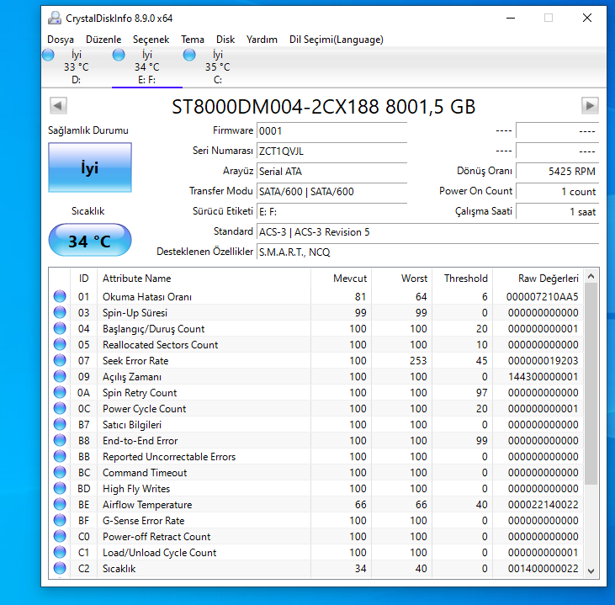This screenshot has height=605, width=615.
Task: Click status orb for Reallocated Sectors Count
Action: tap(60, 344)
